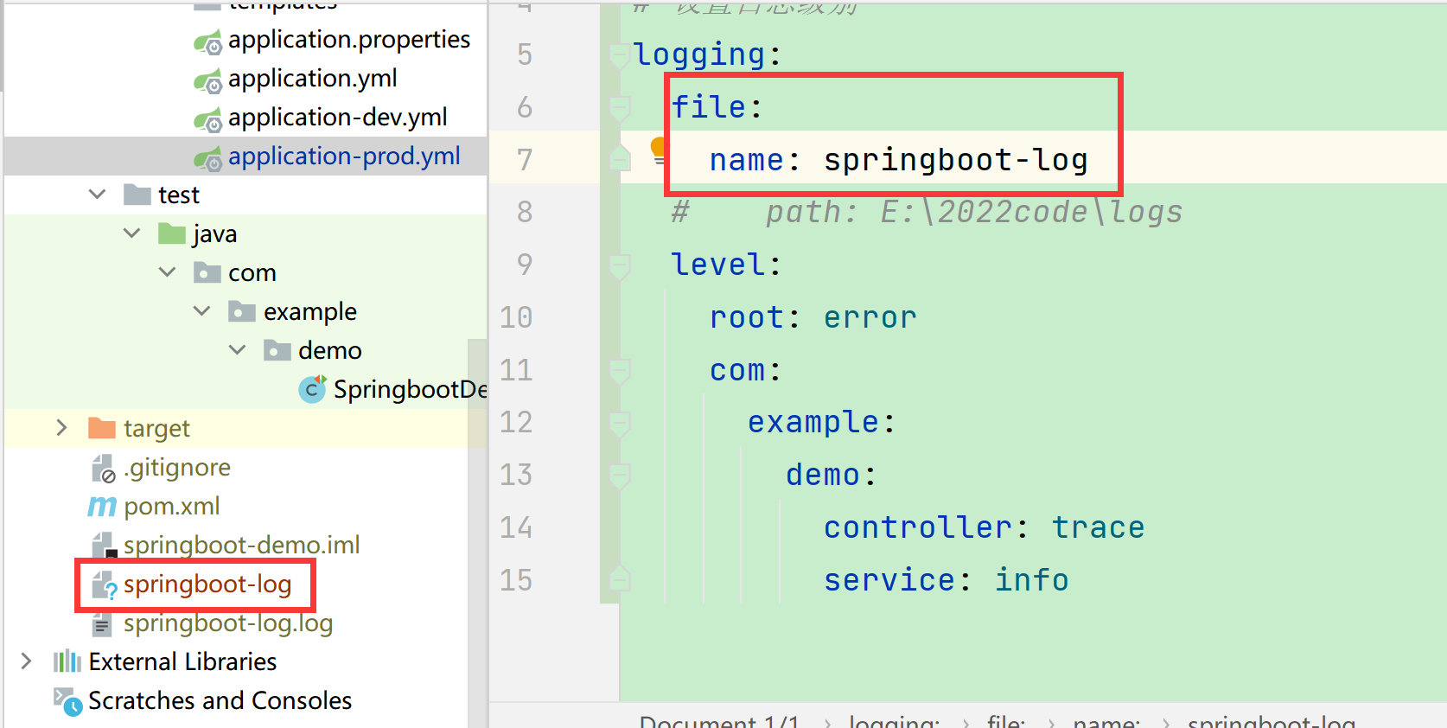Open application-dev.yml file
This screenshot has width=1447, height=728.
click(338, 118)
